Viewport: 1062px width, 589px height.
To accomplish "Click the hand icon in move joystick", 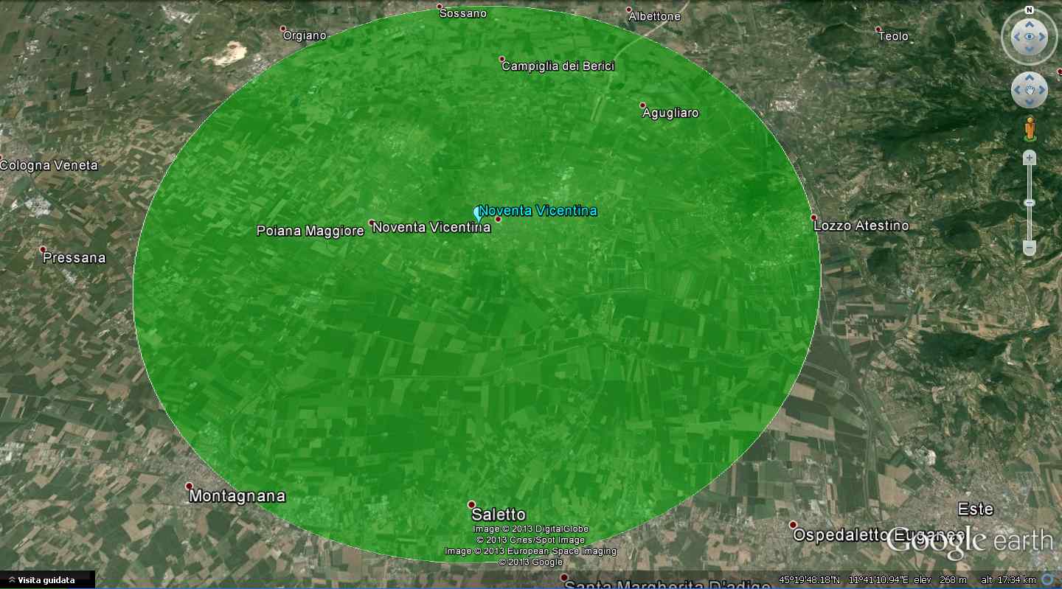I will (x=1030, y=91).
